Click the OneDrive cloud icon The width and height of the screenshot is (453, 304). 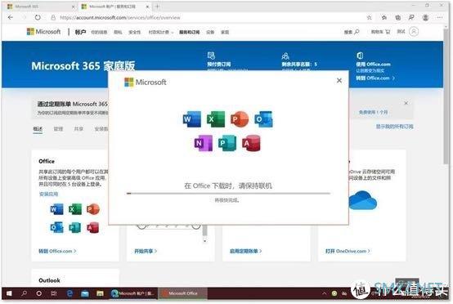[x=362, y=200]
